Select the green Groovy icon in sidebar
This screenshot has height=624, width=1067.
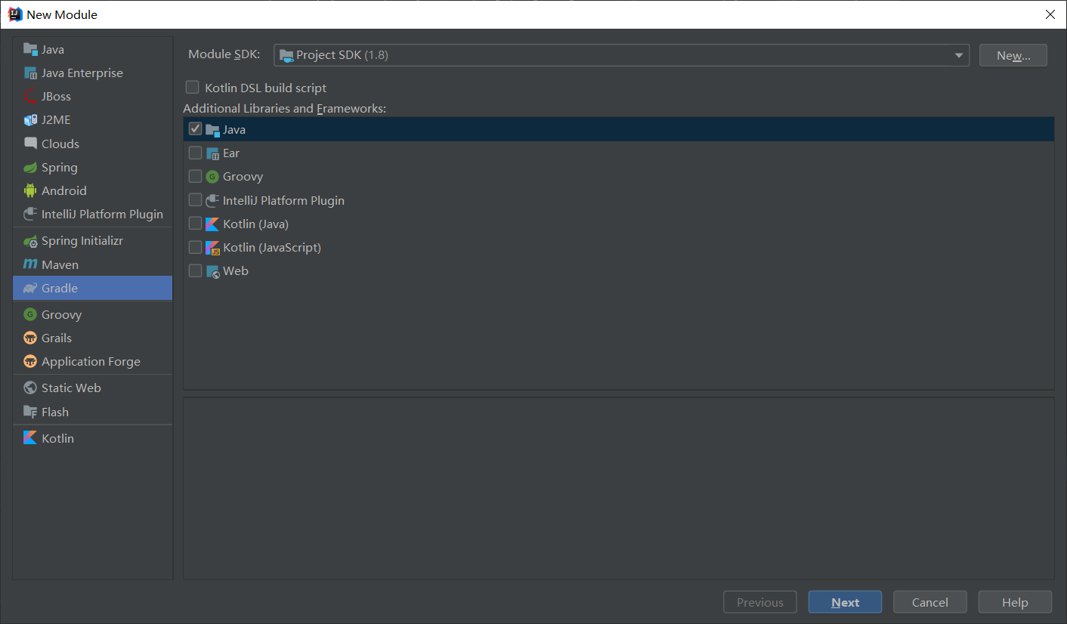(30, 315)
